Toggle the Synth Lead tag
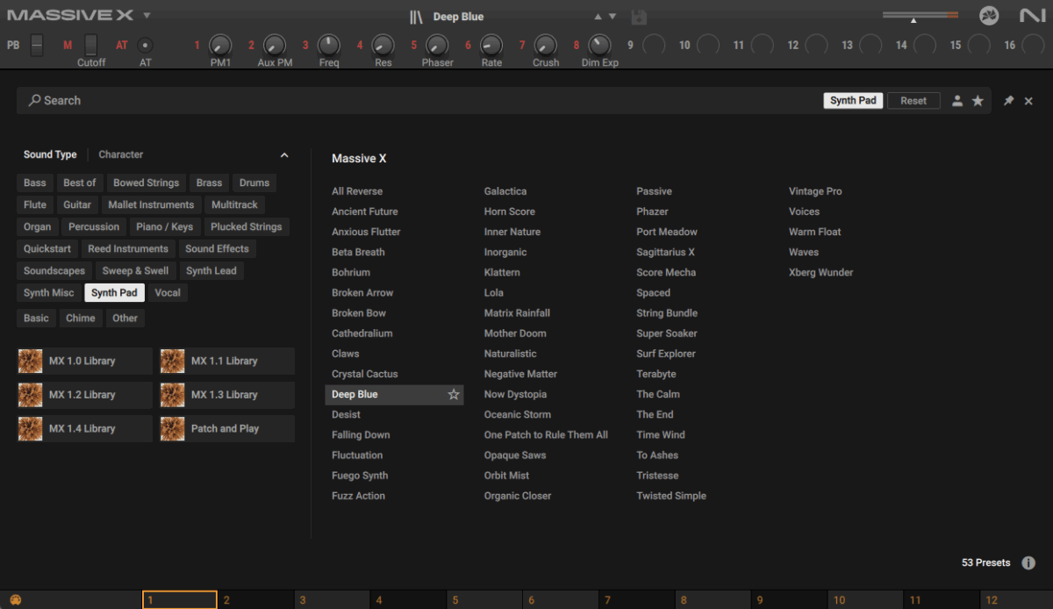The width and height of the screenshot is (1053, 609). point(211,271)
